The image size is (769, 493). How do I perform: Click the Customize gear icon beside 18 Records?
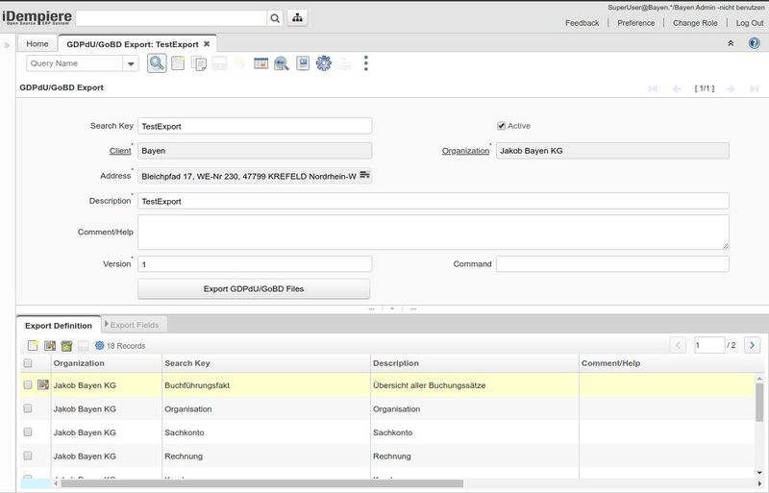click(99, 345)
